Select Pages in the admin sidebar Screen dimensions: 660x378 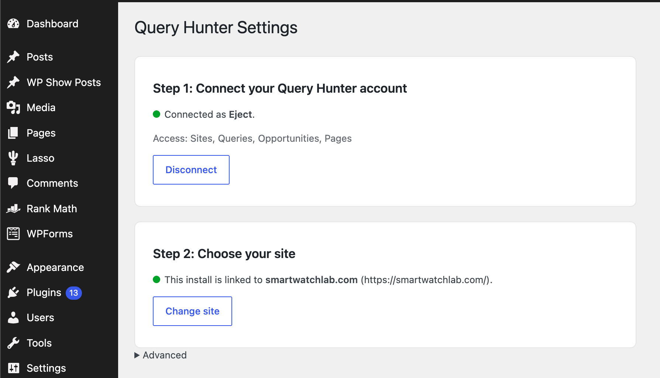[41, 133]
